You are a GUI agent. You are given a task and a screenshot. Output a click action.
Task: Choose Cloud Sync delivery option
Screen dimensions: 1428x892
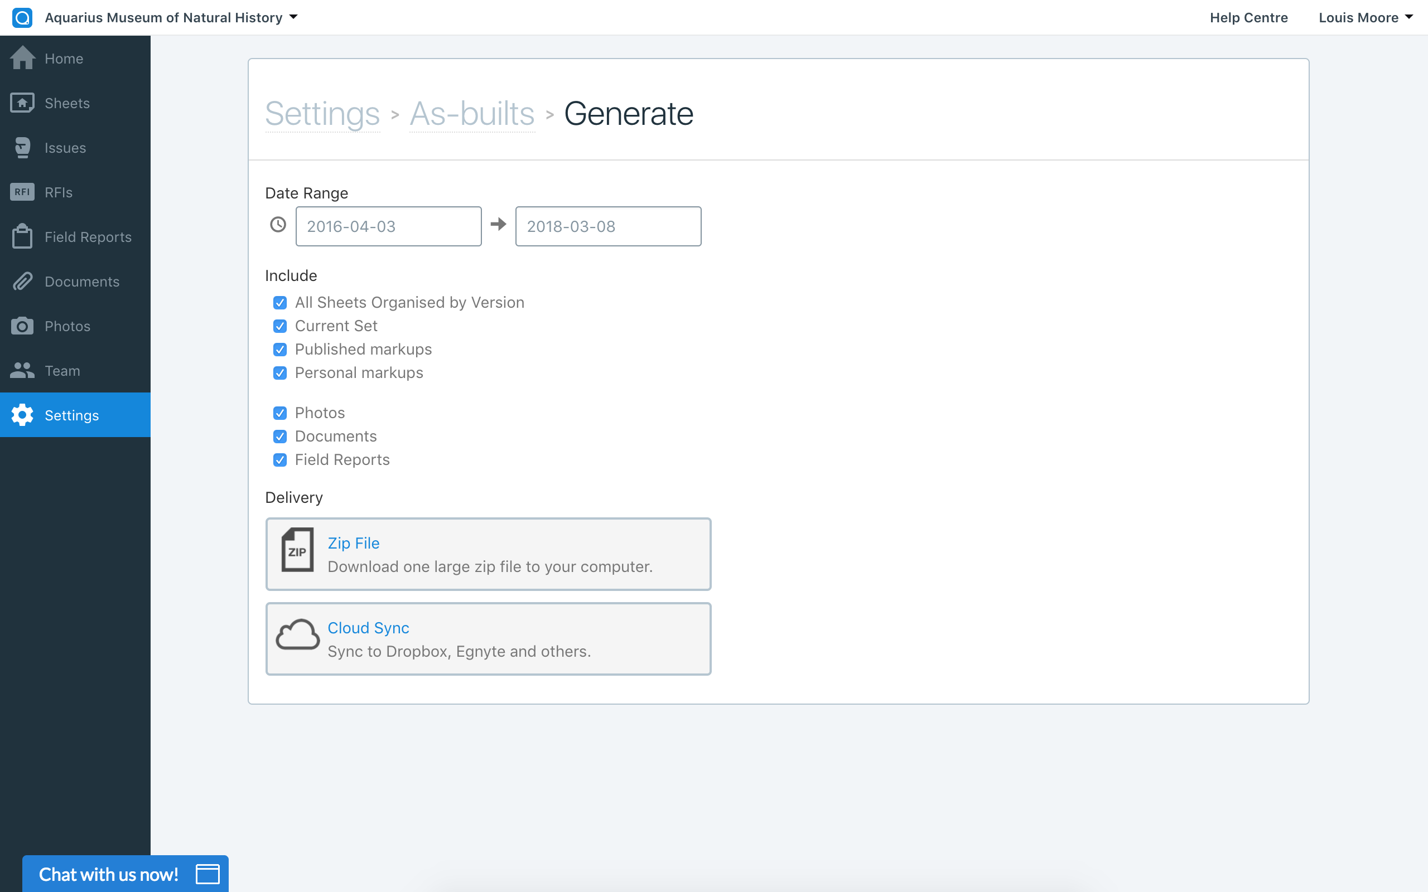coord(488,639)
